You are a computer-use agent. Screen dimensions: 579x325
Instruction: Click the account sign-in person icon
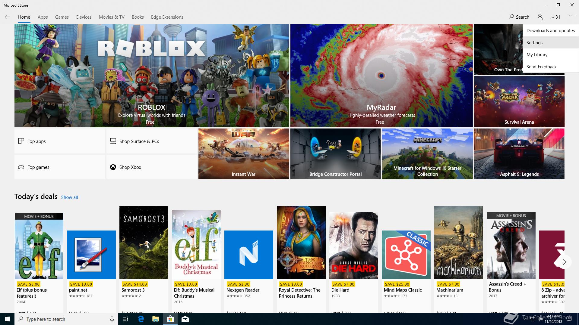tap(540, 17)
